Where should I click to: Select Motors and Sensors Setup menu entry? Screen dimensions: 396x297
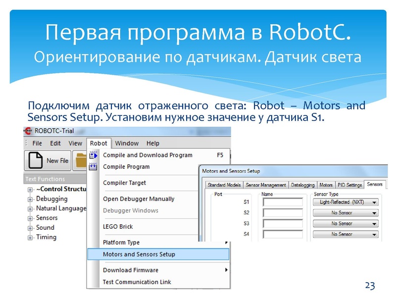click(139, 253)
